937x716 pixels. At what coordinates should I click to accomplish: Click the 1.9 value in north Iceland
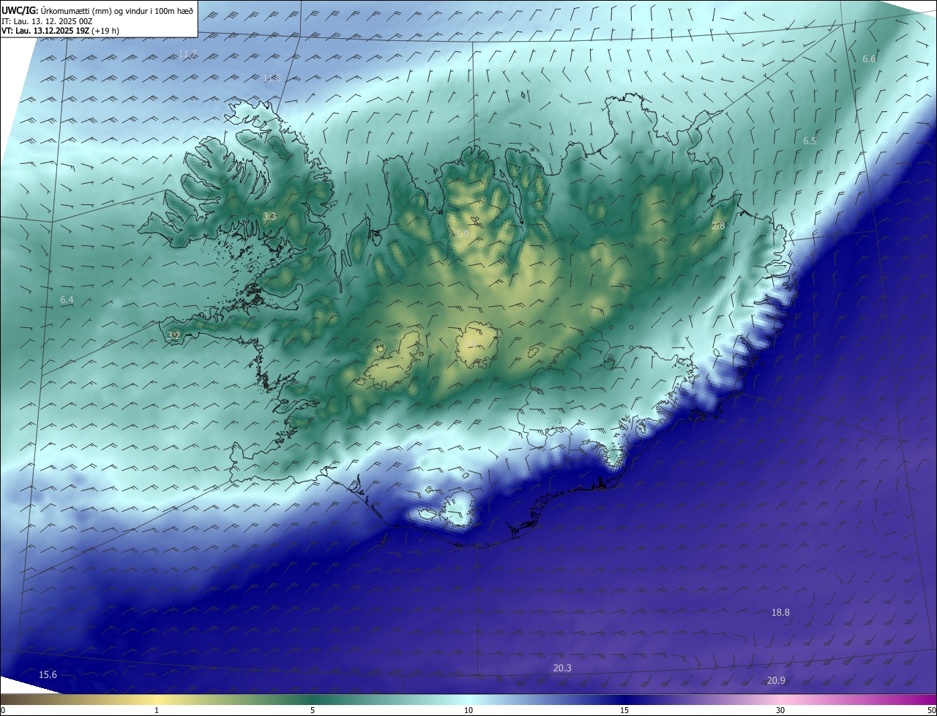tap(463, 234)
